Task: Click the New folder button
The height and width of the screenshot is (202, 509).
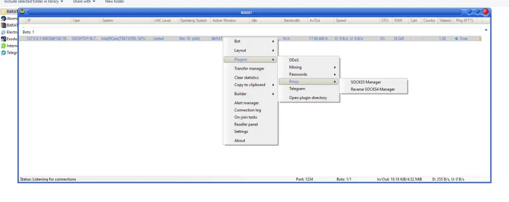Action: [115, 1]
